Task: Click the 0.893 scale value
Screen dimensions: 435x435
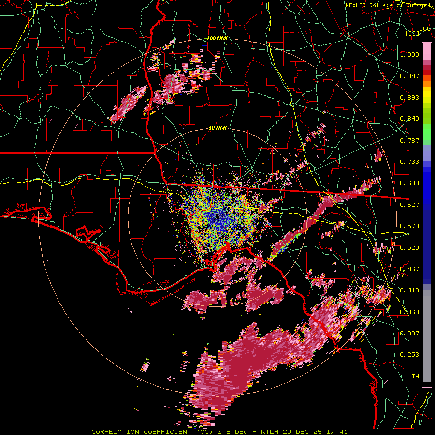Action: pyautogui.click(x=409, y=97)
